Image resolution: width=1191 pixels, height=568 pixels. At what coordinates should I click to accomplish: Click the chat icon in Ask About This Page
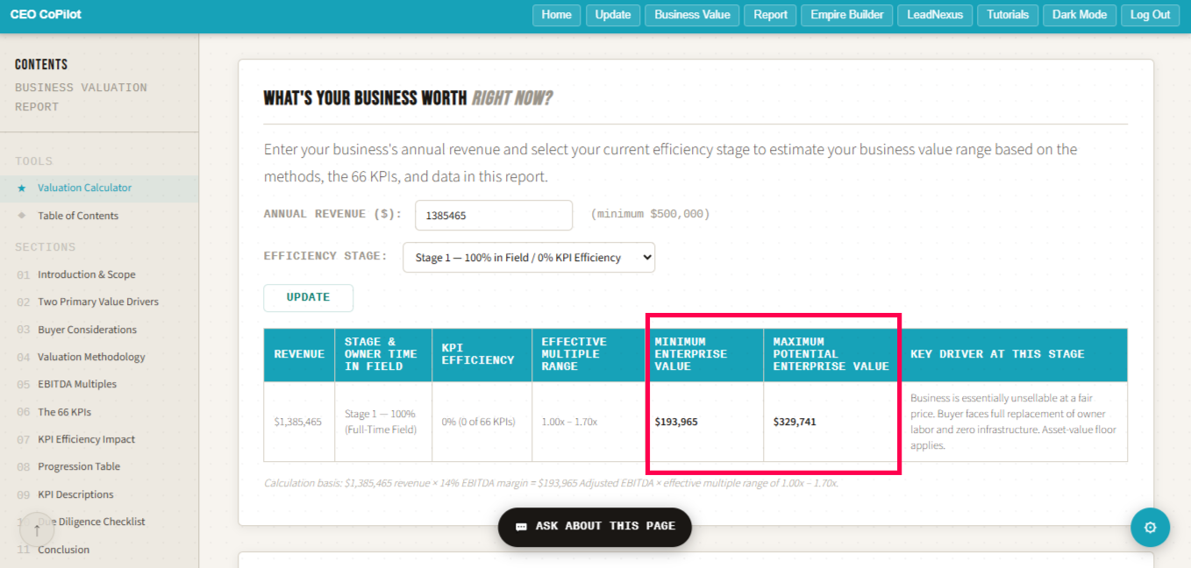(x=521, y=527)
